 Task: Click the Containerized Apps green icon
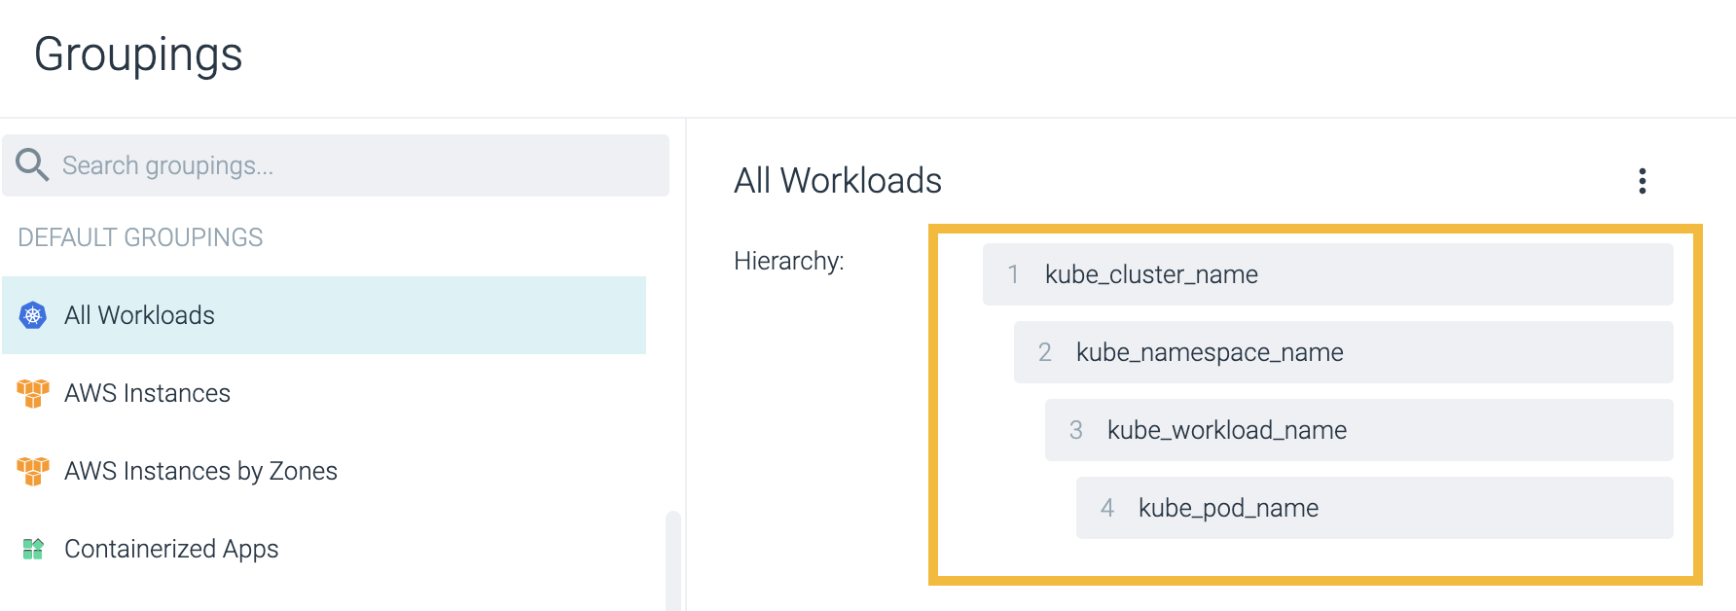pos(33,549)
